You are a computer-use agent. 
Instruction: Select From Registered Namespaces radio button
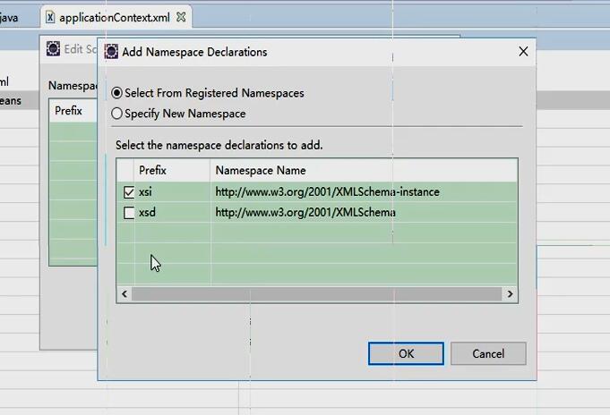pyautogui.click(x=116, y=93)
